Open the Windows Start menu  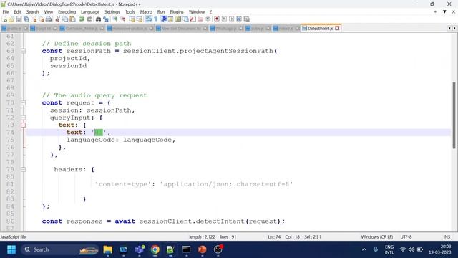click(11, 249)
